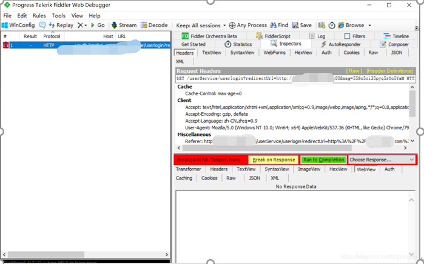The image size is (424, 264).
Task: Open the Get Started tab
Action: click(193, 44)
